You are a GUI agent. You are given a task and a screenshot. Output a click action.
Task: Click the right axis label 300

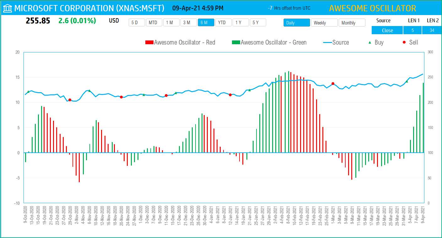click(430, 52)
